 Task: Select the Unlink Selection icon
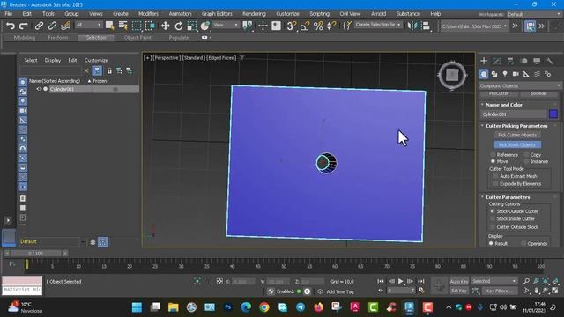52,26
